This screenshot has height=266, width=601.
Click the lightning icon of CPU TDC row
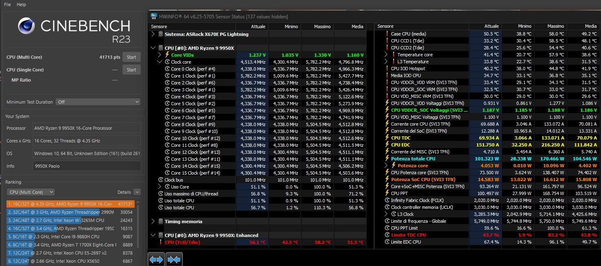tap(387, 138)
